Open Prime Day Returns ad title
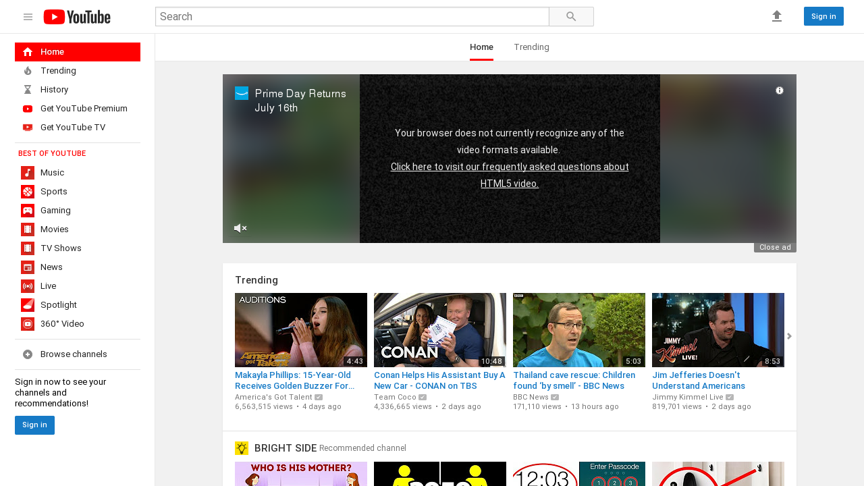The height and width of the screenshot is (486, 864). [x=300, y=101]
